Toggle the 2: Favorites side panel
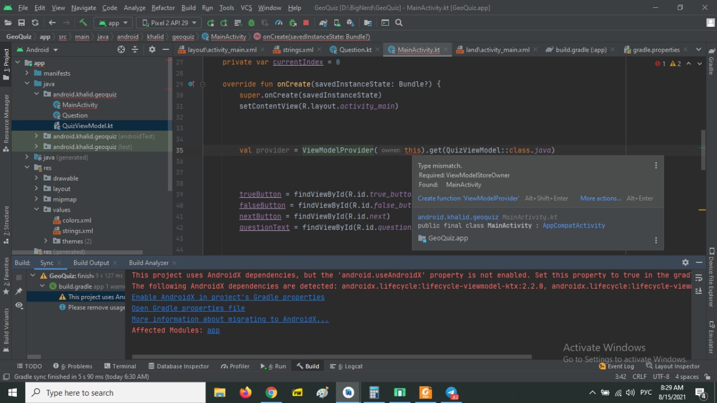 6,276
